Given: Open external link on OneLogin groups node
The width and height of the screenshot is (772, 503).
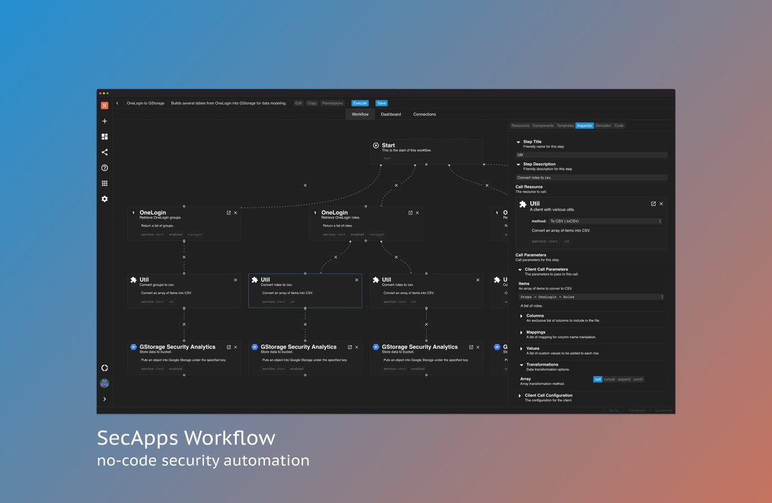Looking at the screenshot, I should (x=228, y=213).
